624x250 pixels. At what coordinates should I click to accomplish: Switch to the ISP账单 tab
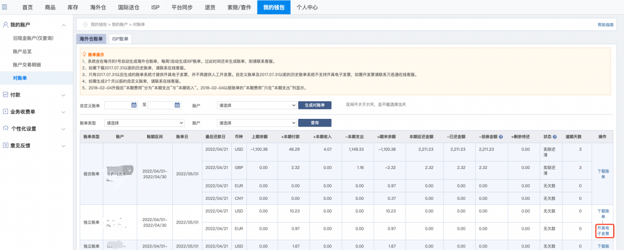(x=120, y=39)
